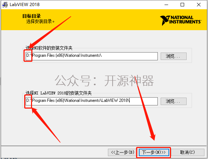This screenshot has height=159, width=208.
Task: Click the 目标目录 heading text
Action: [32, 16]
